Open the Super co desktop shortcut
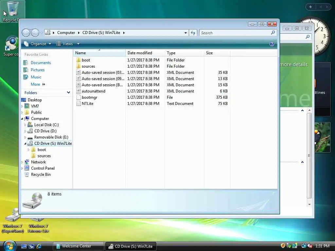 click(x=11, y=46)
